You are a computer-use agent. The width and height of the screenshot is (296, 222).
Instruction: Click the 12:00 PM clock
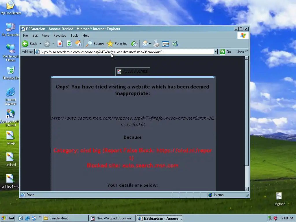pyautogui.click(x=286, y=218)
